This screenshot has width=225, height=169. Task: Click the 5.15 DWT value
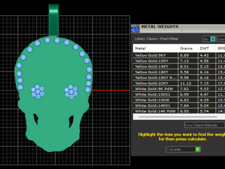pyautogui.click(x=204, y=67)
